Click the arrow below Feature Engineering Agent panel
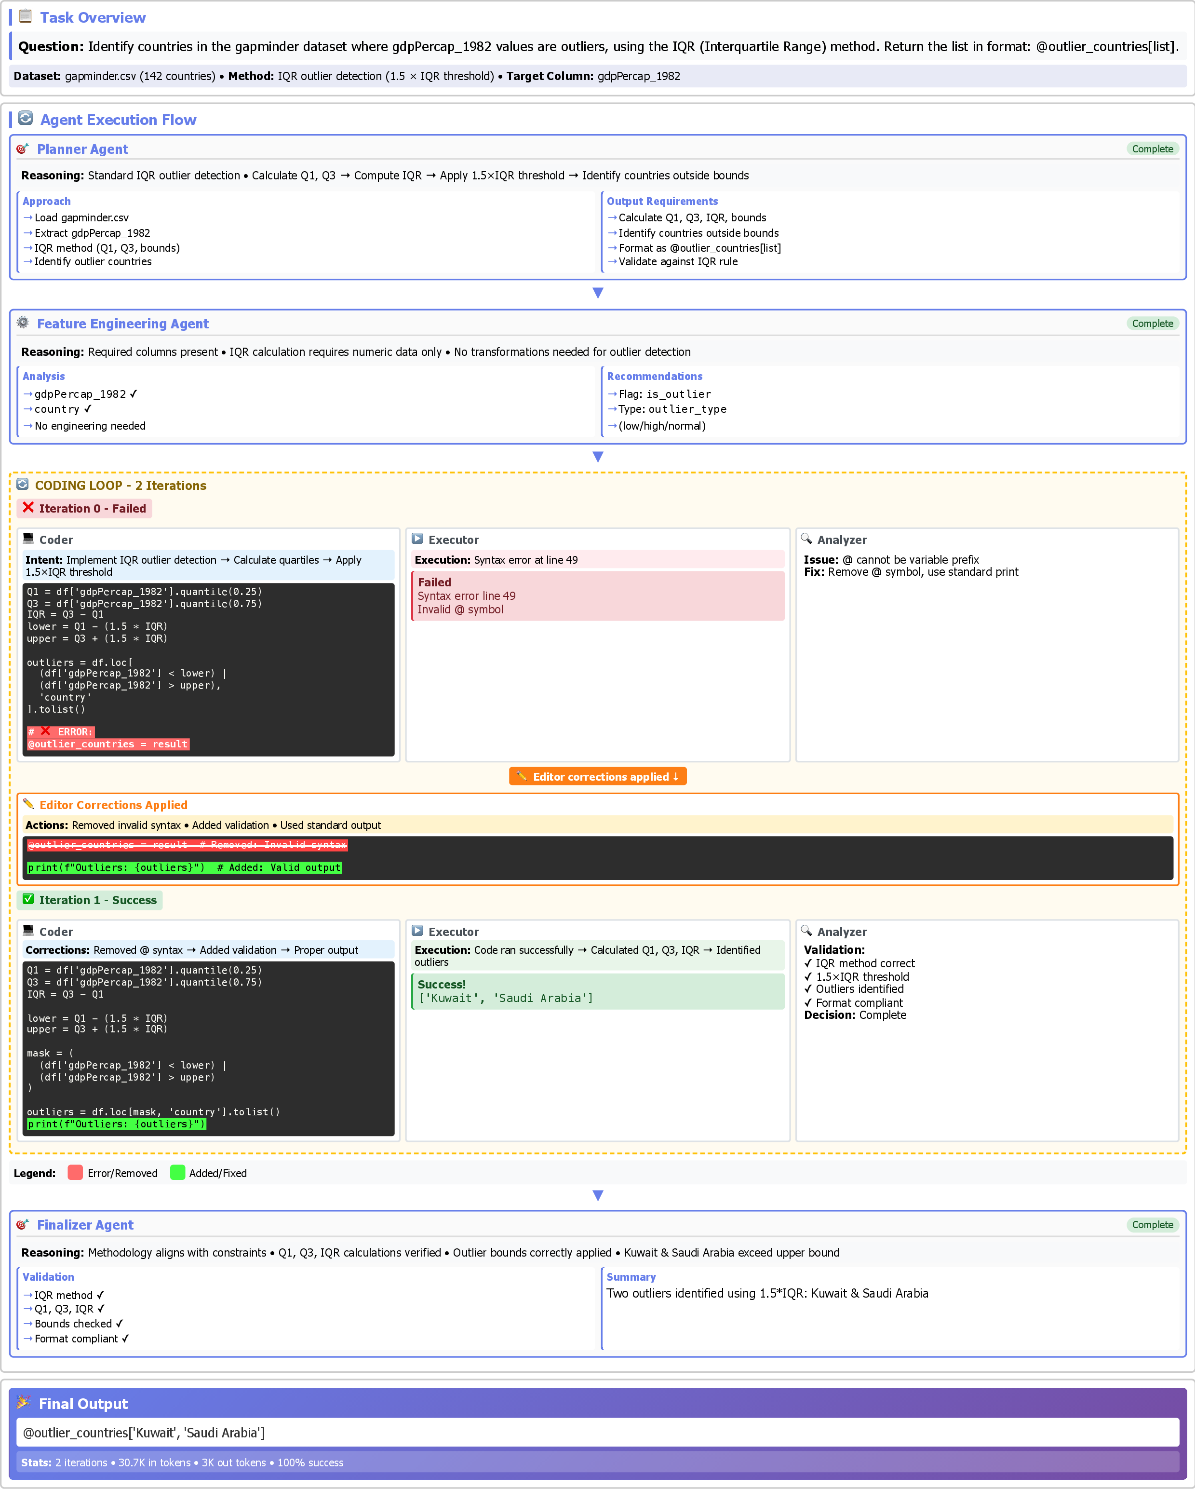 (598, 457)
